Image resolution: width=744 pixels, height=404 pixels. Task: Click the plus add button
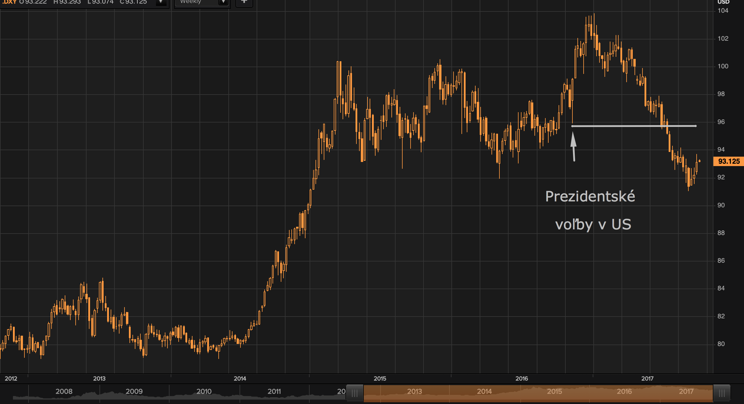click(244, 2)
